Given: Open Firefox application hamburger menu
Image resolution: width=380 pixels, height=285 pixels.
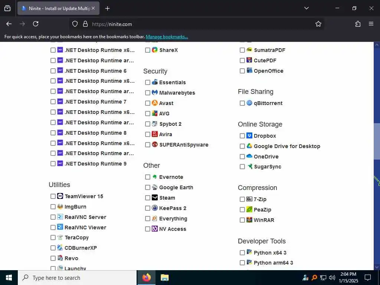Looking at the screenshot, I should 371,24.
